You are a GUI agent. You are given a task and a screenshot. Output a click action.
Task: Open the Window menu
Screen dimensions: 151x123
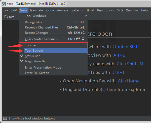(132, 10)
